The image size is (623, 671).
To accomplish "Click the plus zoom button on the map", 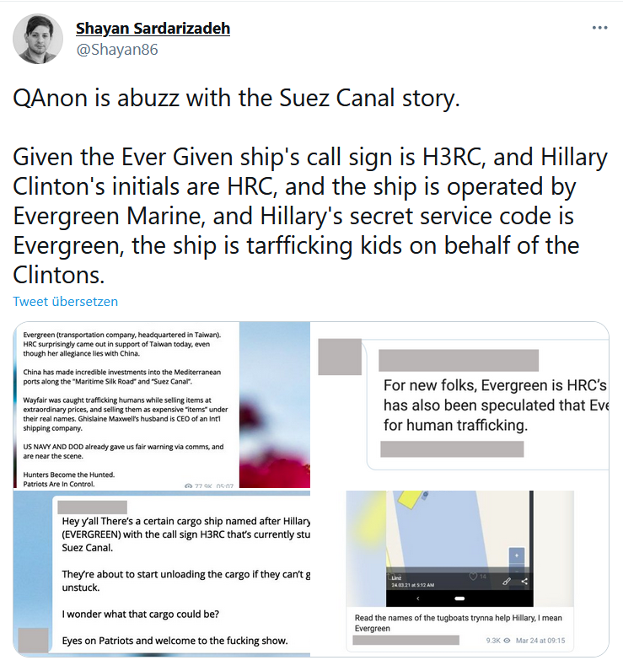I will pyautogui.click(x=517, y=556).
